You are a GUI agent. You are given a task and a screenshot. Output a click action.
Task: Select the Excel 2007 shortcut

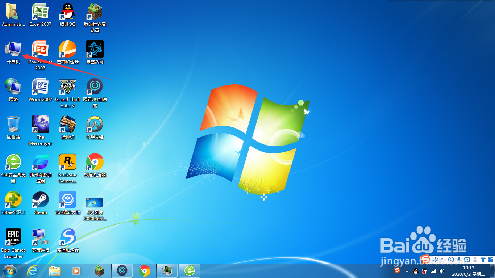pyautogui.click(x=40, y=14)
